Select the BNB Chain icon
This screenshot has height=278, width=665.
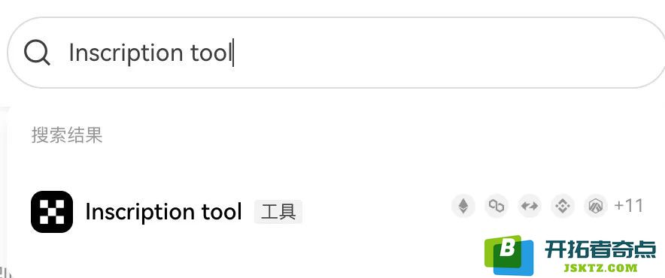pyautogui.click(x=563, y=206)
